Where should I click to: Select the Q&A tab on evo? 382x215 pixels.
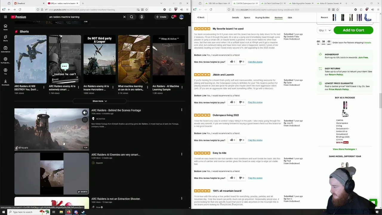coord(290,17)
